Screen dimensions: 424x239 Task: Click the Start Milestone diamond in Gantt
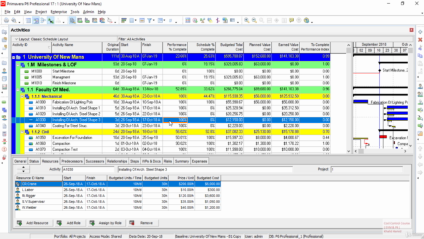[x=380, y=70]
